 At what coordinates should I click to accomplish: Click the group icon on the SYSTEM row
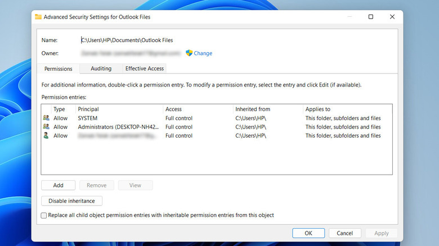(46, 118)
